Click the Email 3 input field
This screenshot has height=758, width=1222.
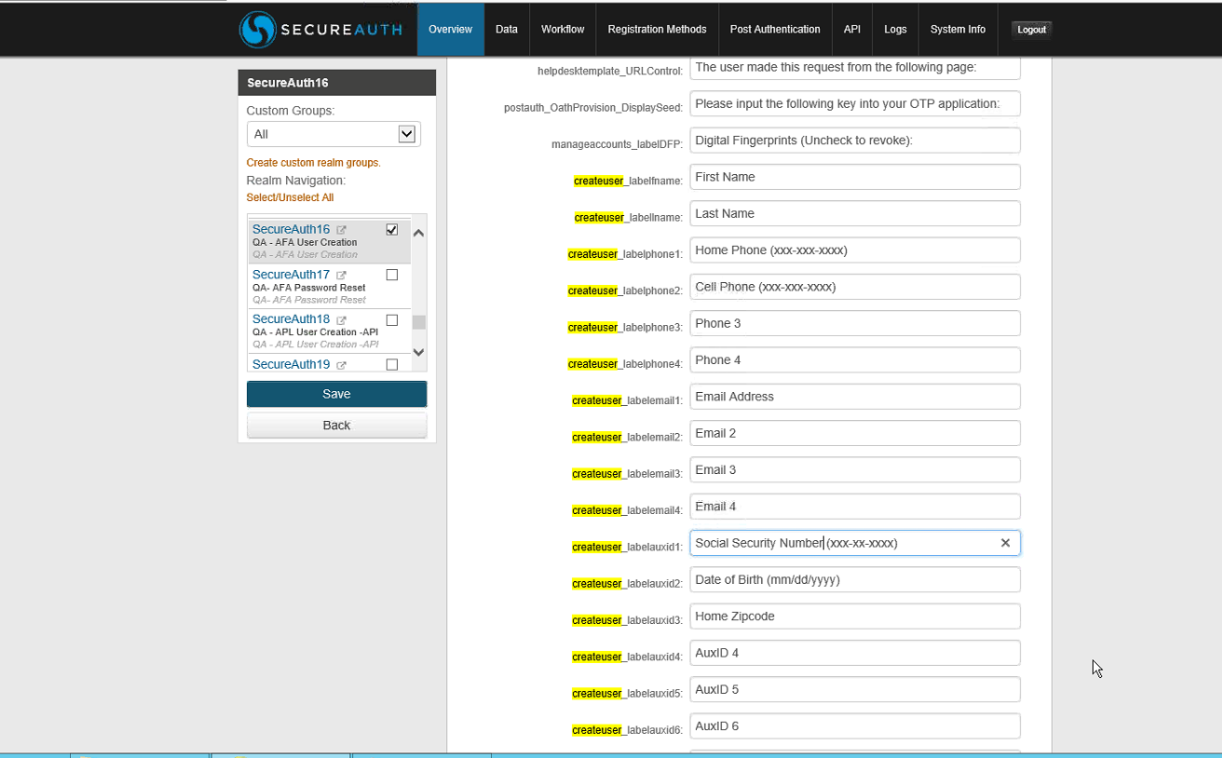pos(855,470)
